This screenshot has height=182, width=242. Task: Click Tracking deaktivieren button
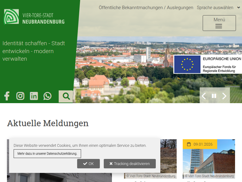129,163
